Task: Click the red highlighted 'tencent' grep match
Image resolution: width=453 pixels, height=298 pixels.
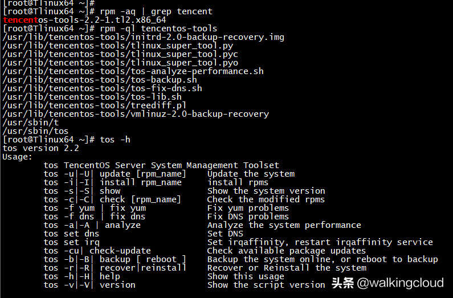Action: coord(21,20)
